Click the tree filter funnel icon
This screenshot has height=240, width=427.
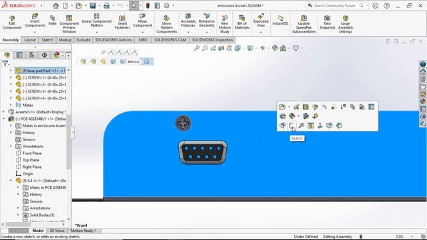click(x=5, y=63)
